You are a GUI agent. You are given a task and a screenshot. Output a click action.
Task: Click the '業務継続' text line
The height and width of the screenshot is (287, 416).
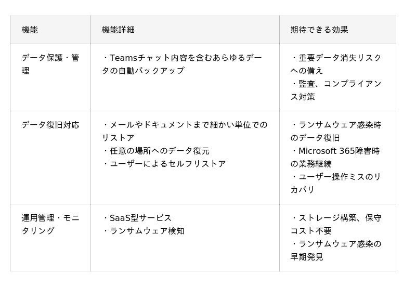[310, 164]
